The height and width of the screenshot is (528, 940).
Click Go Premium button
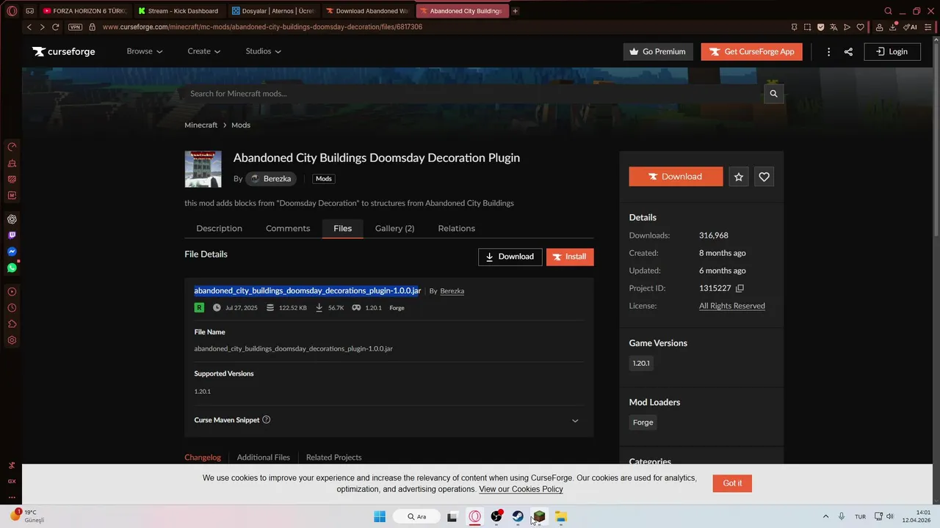(658, 51)
